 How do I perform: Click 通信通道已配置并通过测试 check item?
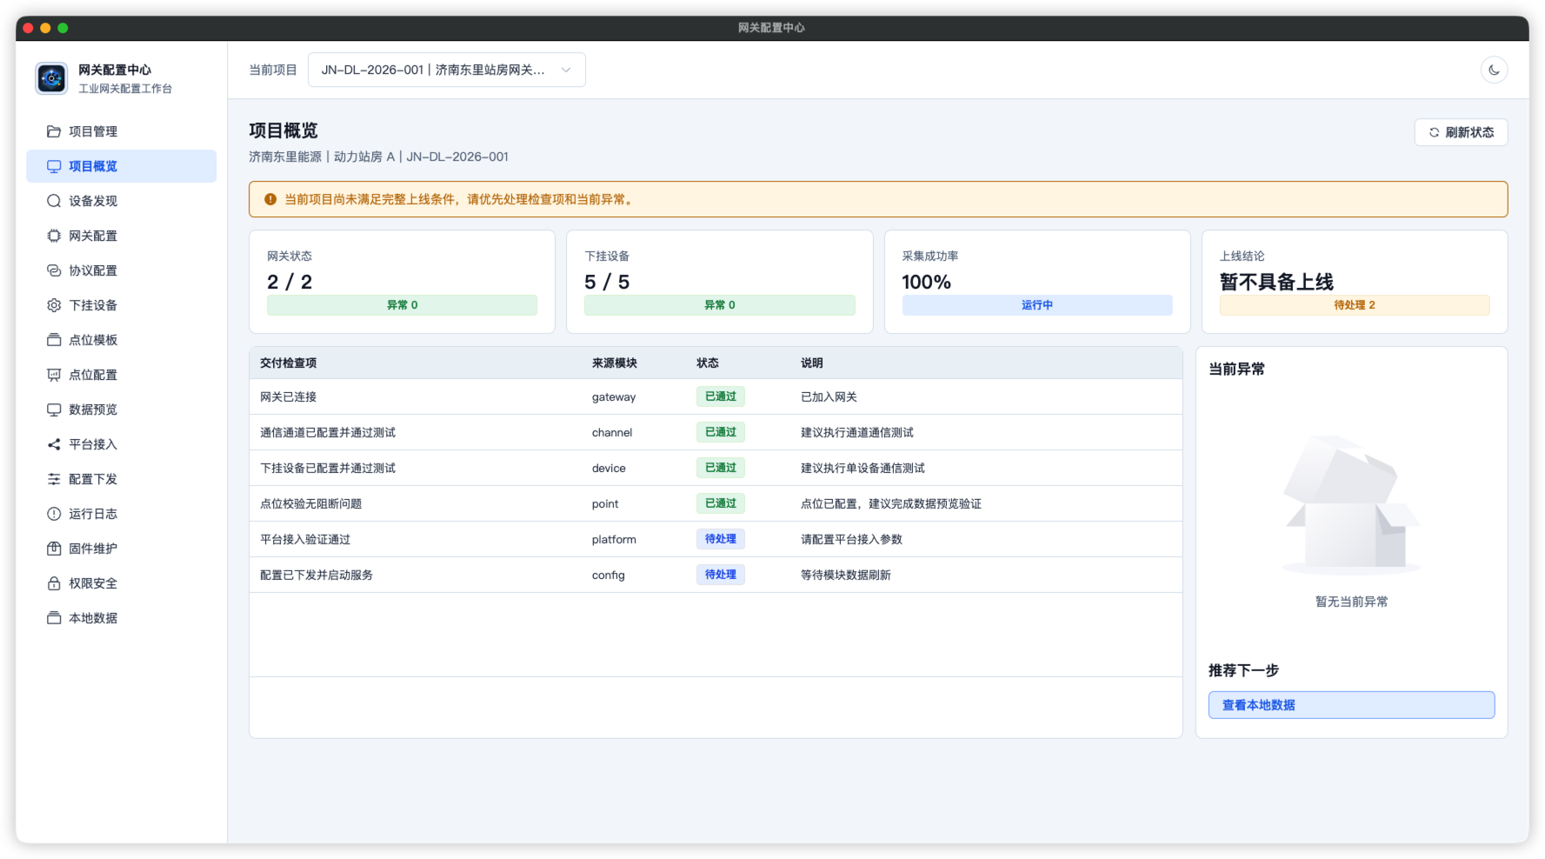click(328, 432)
